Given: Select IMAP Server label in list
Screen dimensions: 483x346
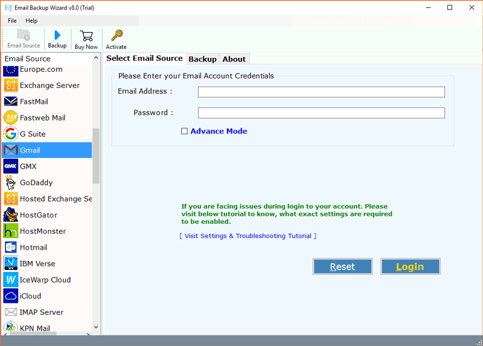Looking at the screenshot, I should pos(42,312).
